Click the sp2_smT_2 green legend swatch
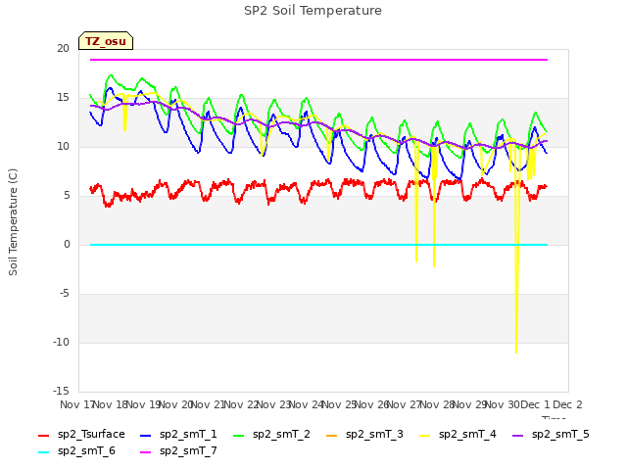The width and height of the screenshot is (627, 470). (239, 435)
